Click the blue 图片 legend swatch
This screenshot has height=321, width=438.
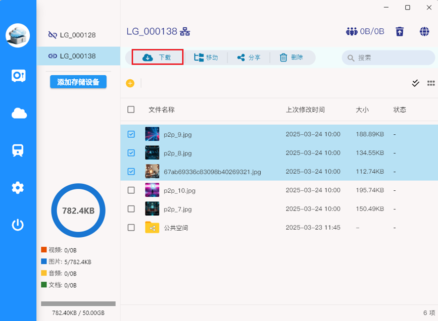pos(44,261)
